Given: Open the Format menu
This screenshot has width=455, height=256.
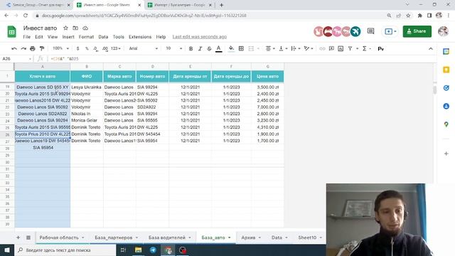Looking at the screenshot, I should [x=86, y=37].
